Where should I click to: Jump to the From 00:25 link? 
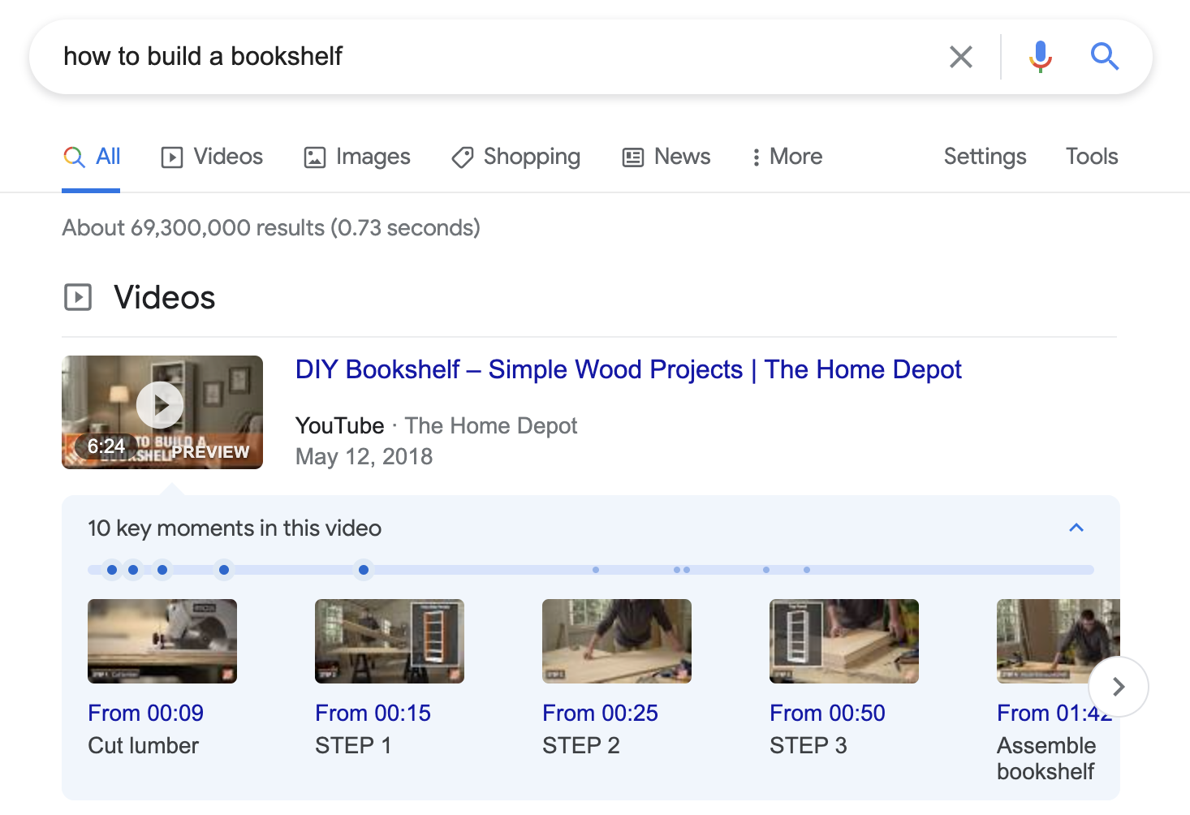point(601,713)
